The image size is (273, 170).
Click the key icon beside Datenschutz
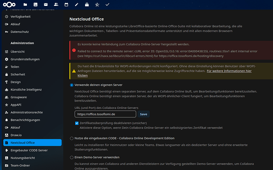pyautogui.click(x=6, y=32)
